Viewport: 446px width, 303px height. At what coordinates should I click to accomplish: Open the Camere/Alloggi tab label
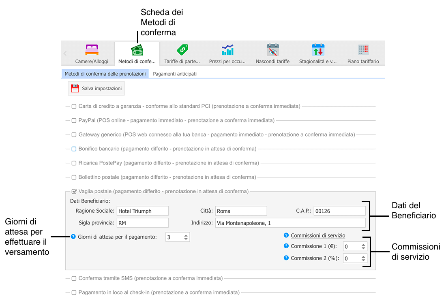coord(92,62)
